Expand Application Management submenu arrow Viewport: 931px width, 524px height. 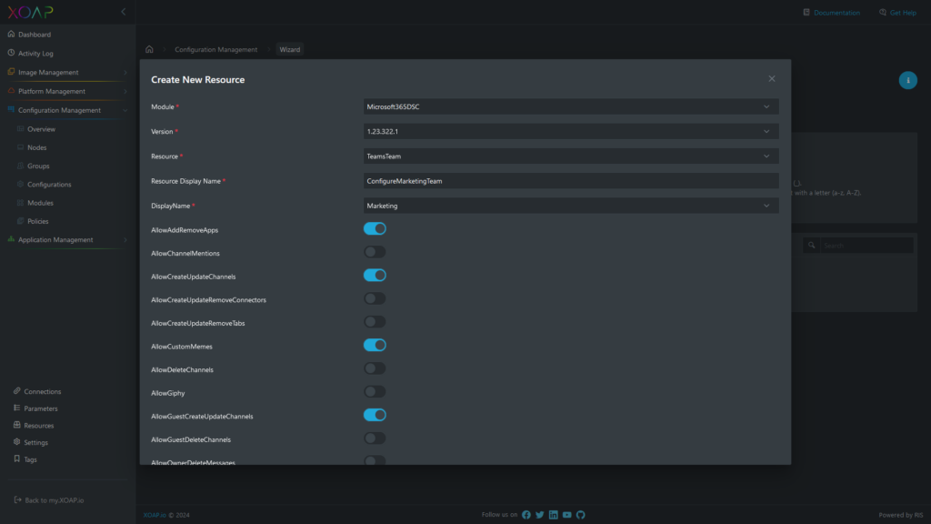point(125,240)
